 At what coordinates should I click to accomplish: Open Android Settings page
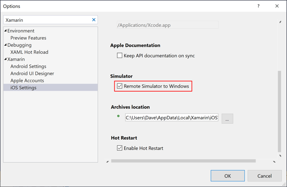28,66
